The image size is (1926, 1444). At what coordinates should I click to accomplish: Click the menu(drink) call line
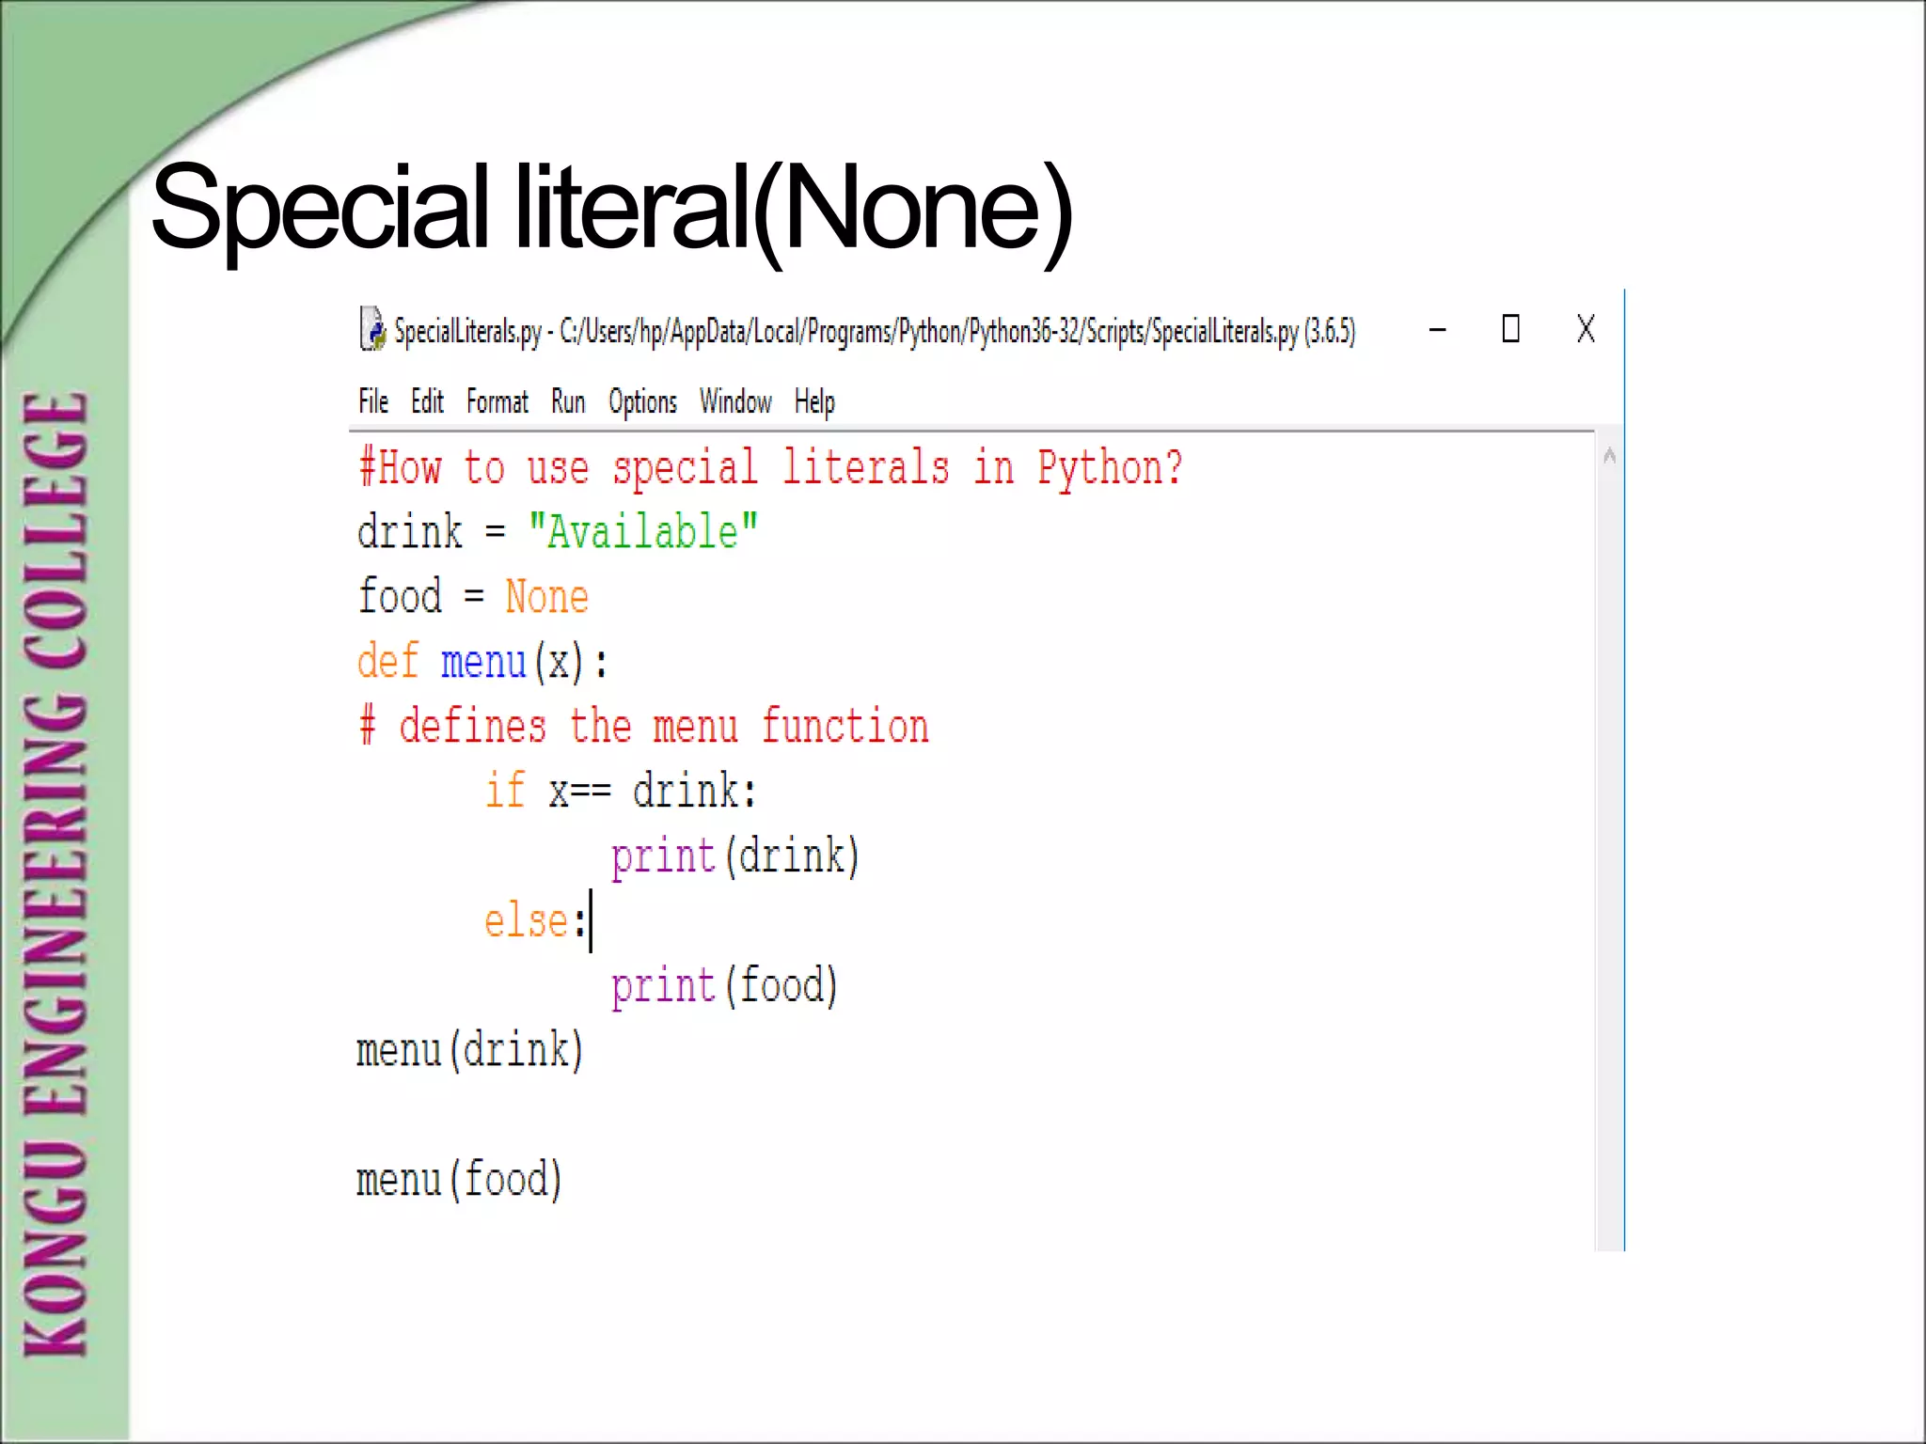469,1051
